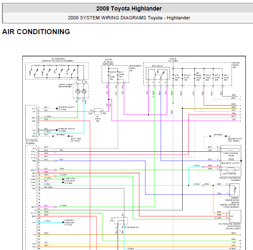
Task: Click "INTERIOR LIGHTS SYSTEM" beside the BLK wire
Action: click(x=67, y=130)
